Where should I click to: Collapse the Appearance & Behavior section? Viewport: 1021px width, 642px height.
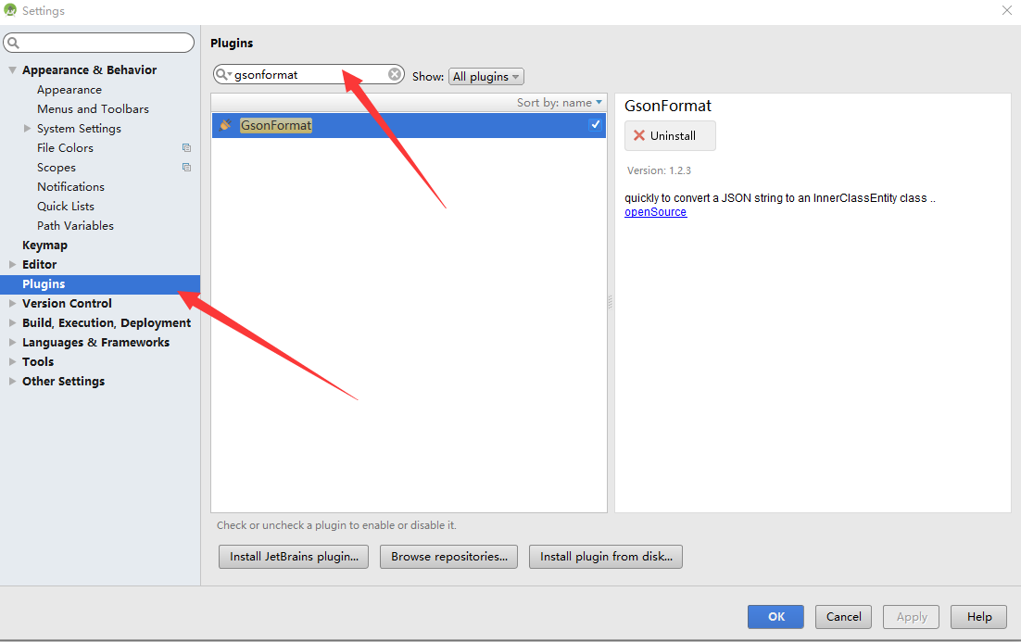pos(12,69)
